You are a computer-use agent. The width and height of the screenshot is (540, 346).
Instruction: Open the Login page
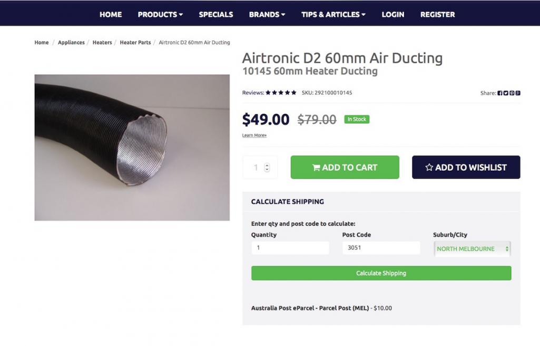coord(393,14)
